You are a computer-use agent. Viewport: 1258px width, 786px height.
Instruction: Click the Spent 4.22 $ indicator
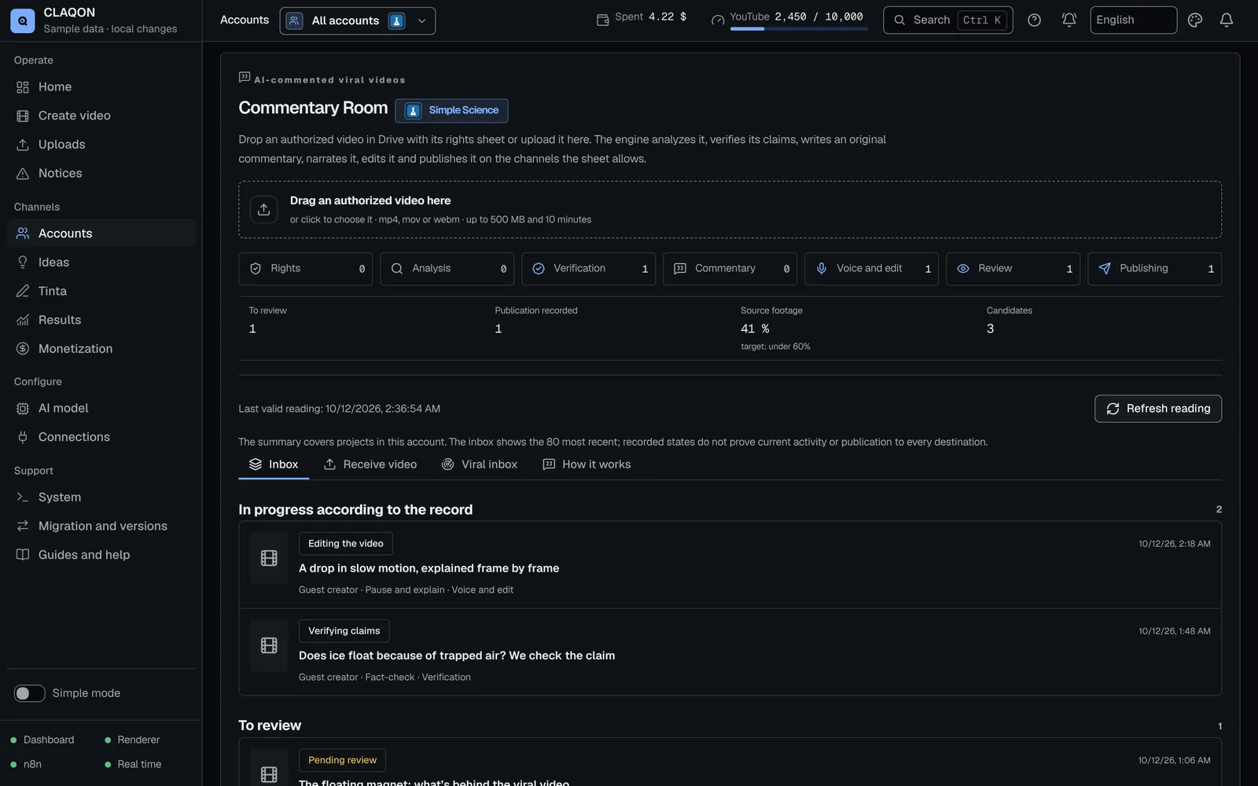tap(642, 17)
